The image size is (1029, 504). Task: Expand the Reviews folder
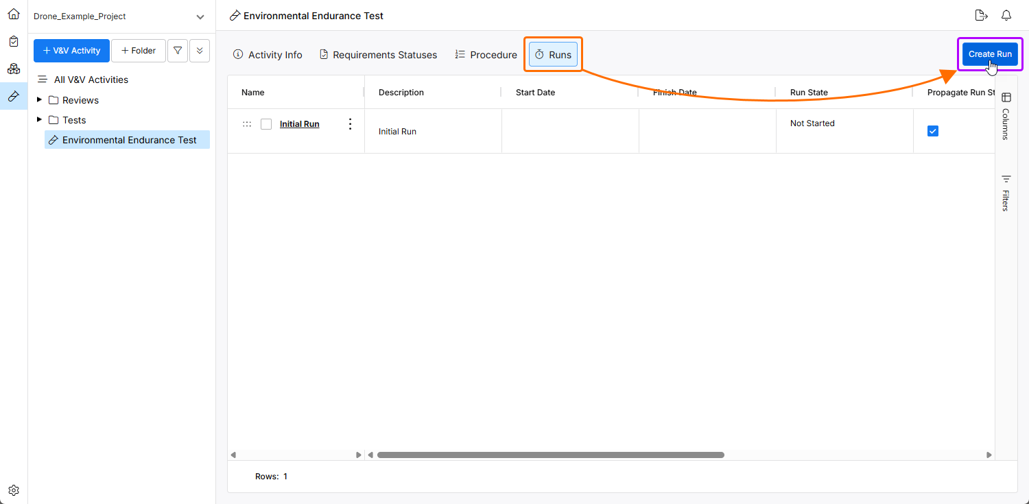click(40, 100)
